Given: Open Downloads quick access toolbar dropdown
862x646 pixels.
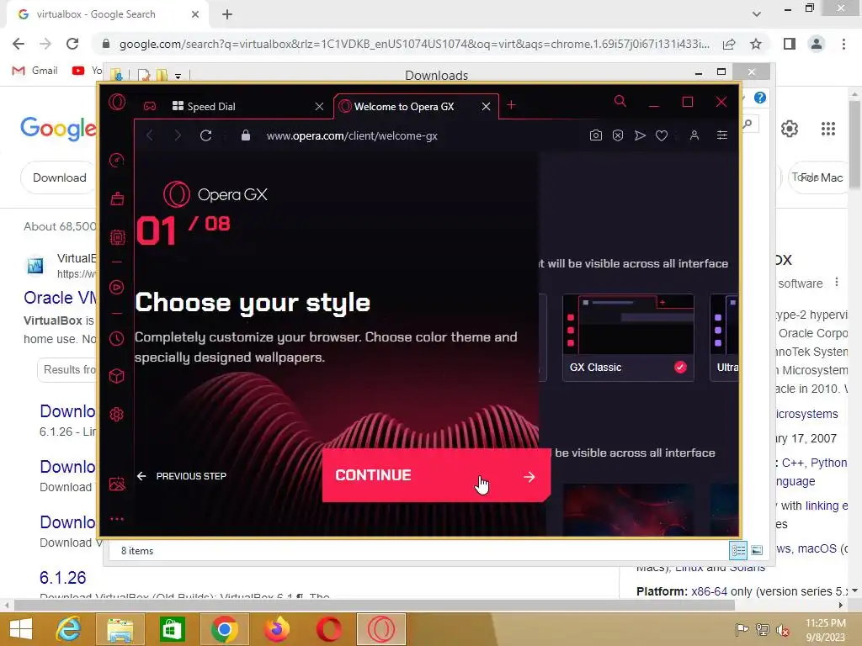Looking at the screenshot, I should click(178, 77).
